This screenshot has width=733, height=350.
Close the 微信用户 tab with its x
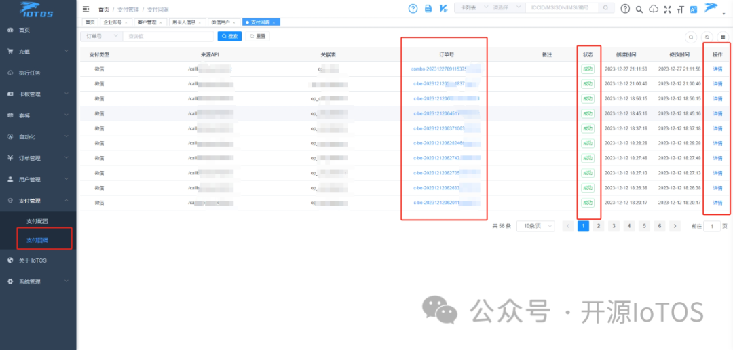(x=234, y=22)
